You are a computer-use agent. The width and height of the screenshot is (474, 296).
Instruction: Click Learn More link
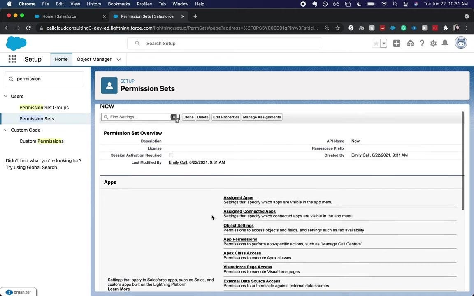pos(118,289)
